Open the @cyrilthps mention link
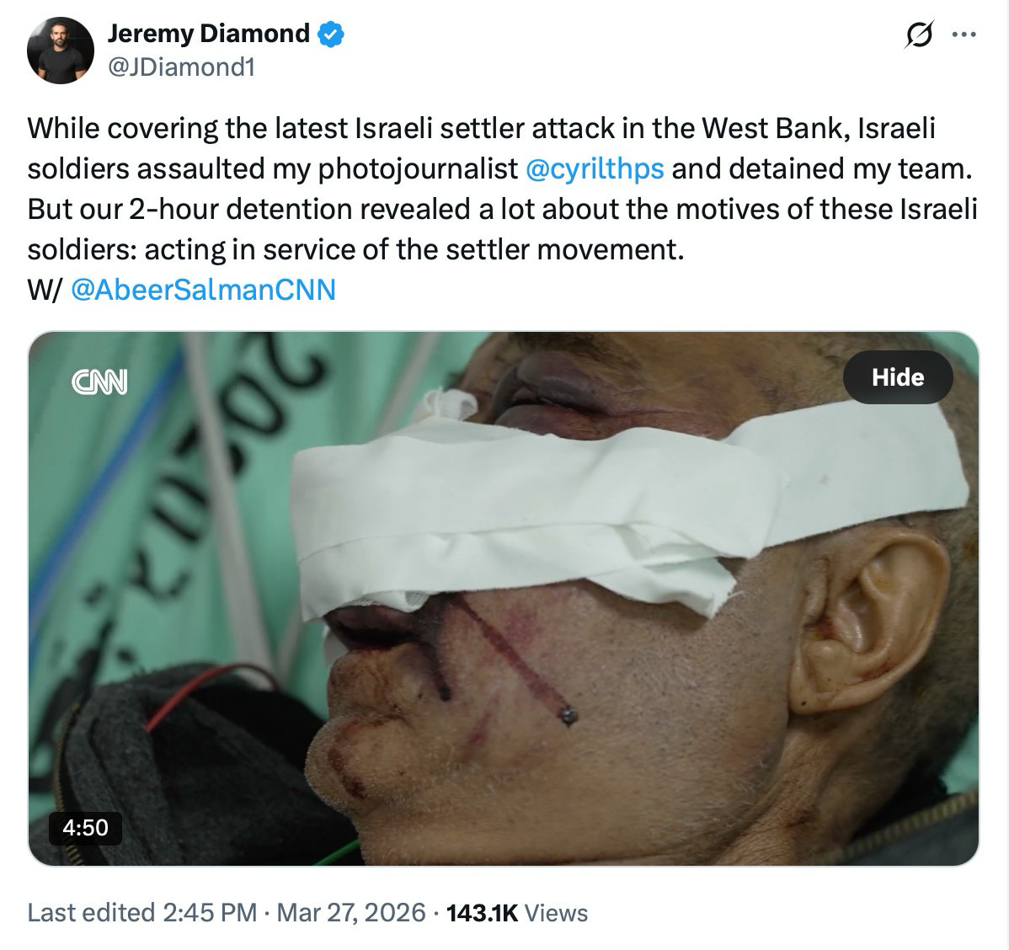This screenshot has width=1009, height=950. (x=594, y=169)
